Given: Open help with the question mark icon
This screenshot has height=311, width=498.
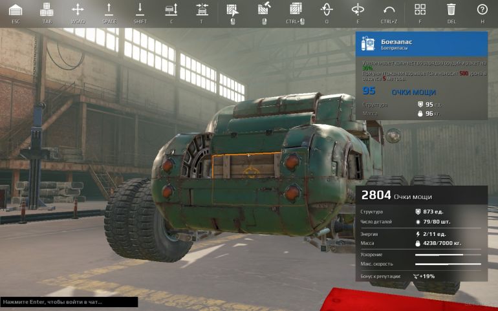Looking at the screenshot, I should [482, 10].
